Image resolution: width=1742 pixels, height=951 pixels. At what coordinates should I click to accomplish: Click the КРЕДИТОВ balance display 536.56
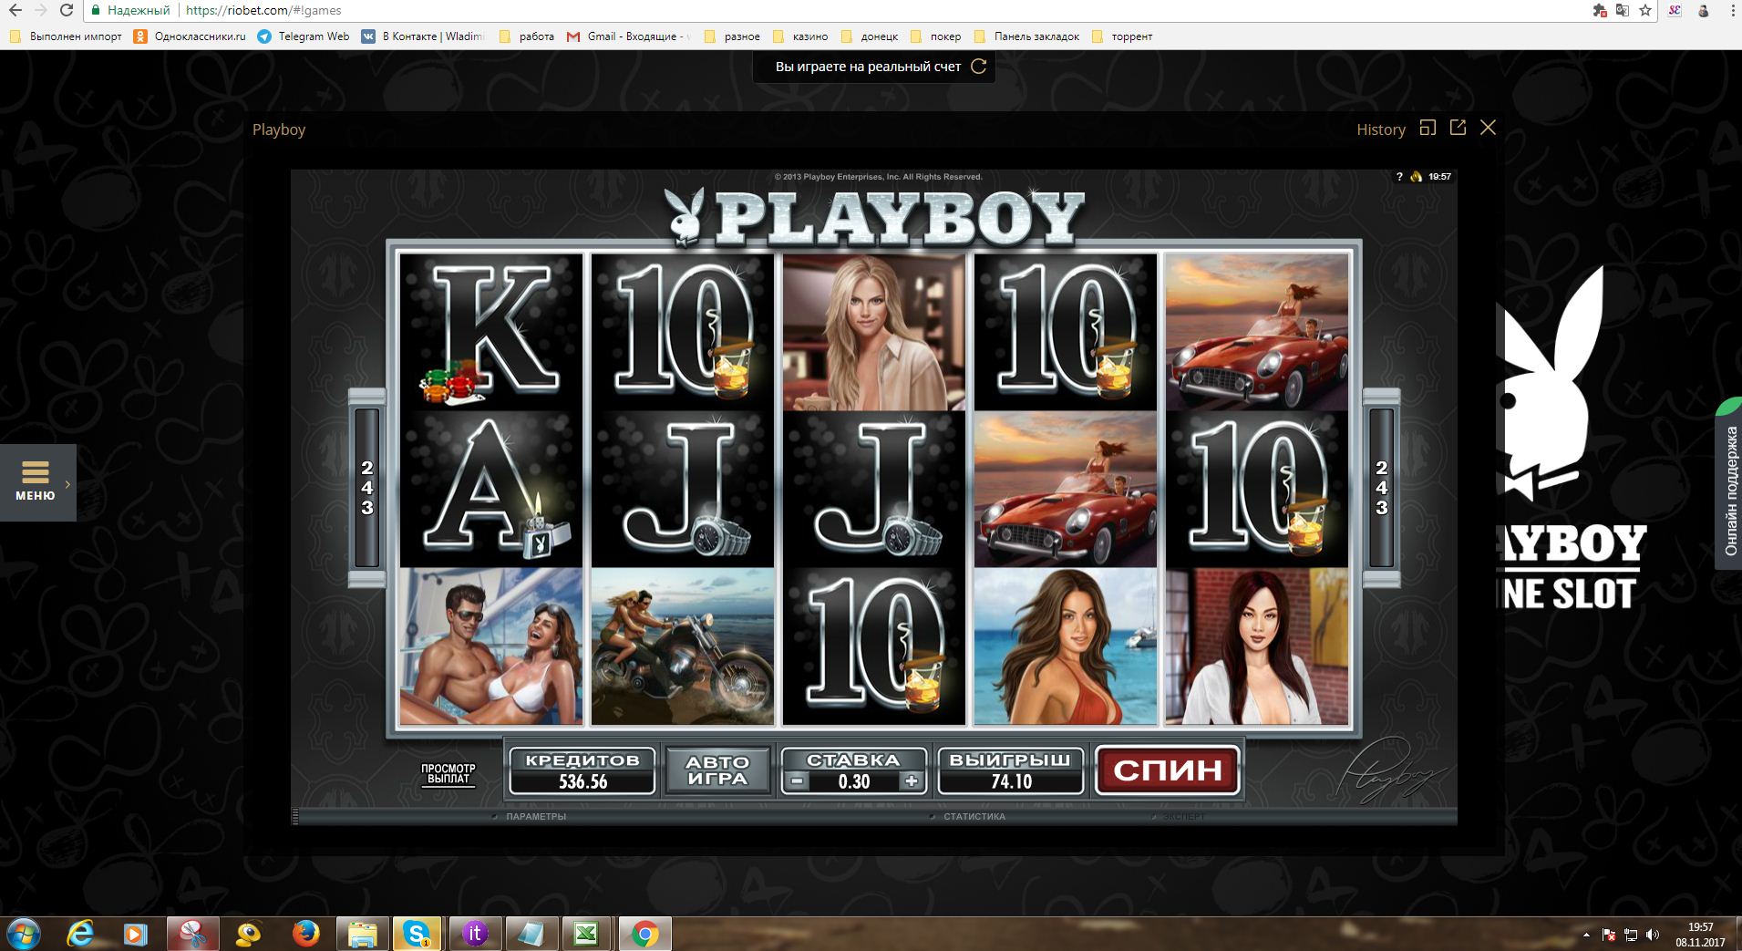pyautogui.click(x=582, y=771)
